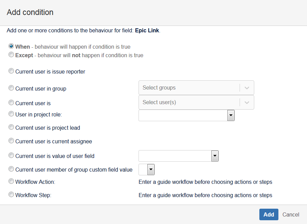The height and width of the screenshot is (224, 307).
Task: Select the Except condition type
Action: 11,54
